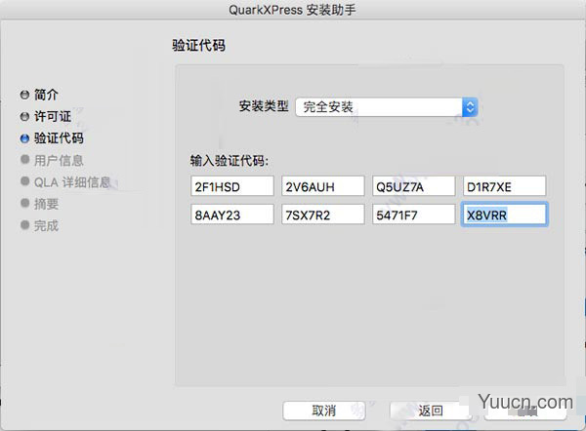
Task: Click the 返回 button
Action: click(x=430, y=411)
